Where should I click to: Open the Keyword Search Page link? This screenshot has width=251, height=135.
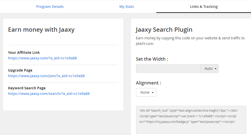49,94
